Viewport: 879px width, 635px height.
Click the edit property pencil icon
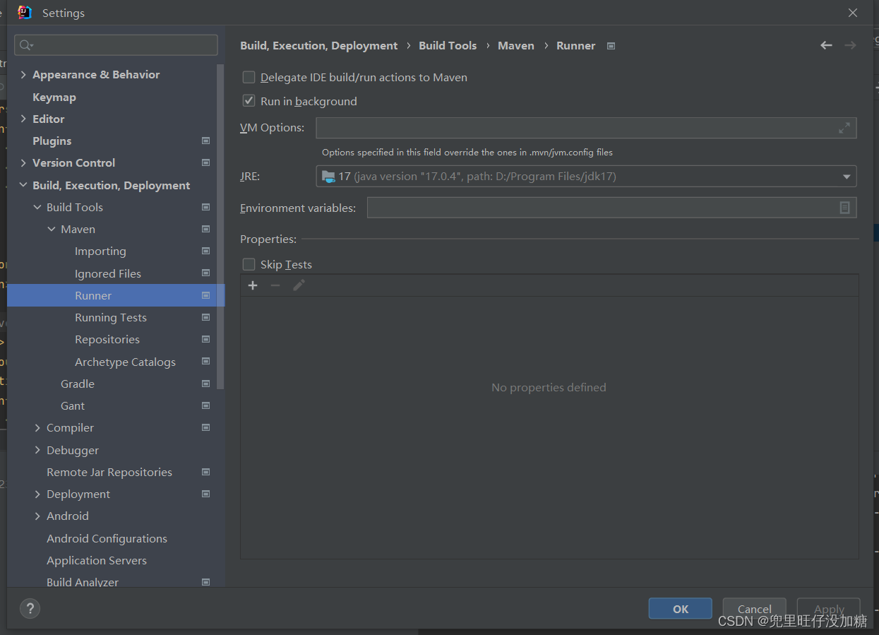click(x=299, y=285)
